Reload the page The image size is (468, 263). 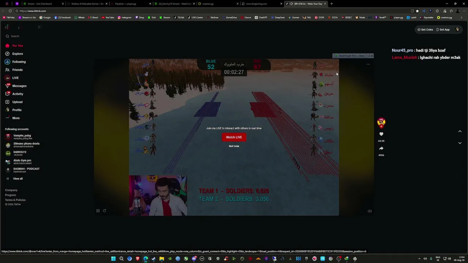[x=10, y=11]
